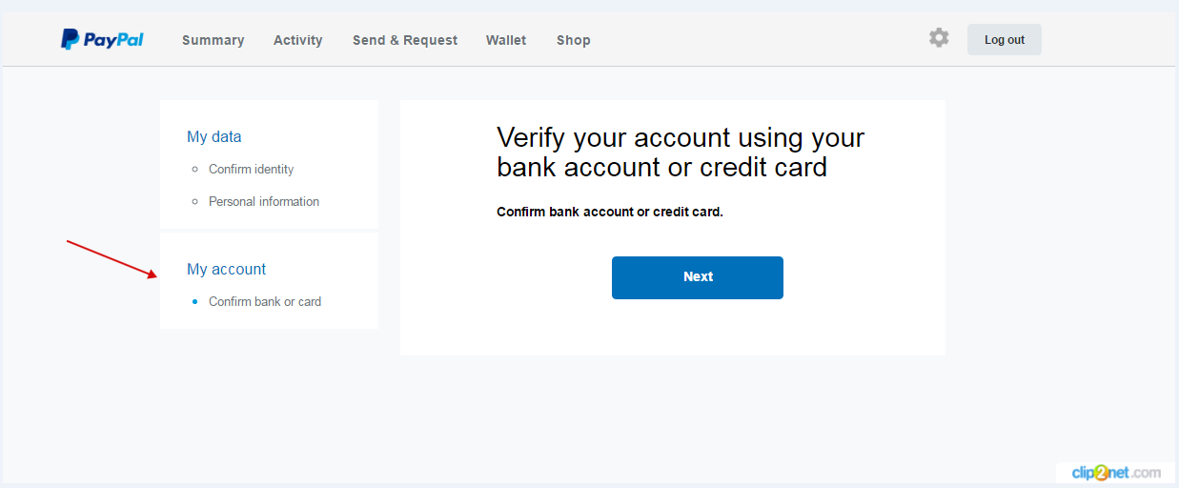
Task: Select the My account heading
Action: [227, 269]
